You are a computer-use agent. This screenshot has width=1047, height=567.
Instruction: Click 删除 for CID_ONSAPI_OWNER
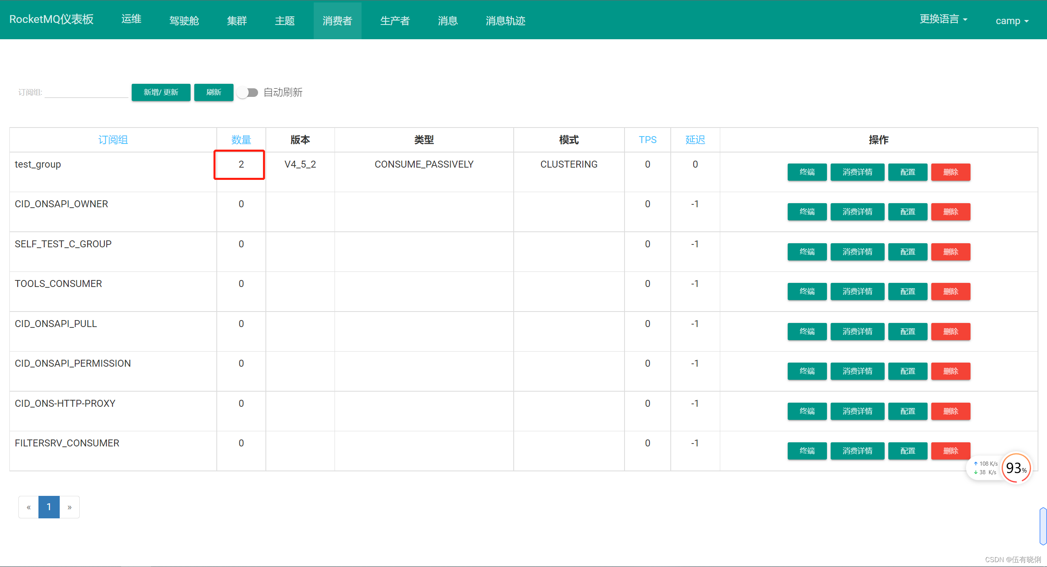950,212
